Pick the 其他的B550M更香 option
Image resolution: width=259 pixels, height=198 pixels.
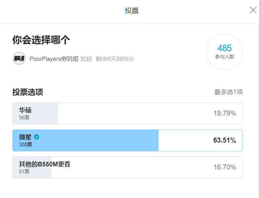[45, 164]
